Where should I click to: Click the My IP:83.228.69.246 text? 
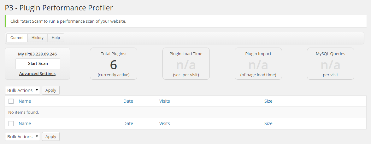point(37,54)
